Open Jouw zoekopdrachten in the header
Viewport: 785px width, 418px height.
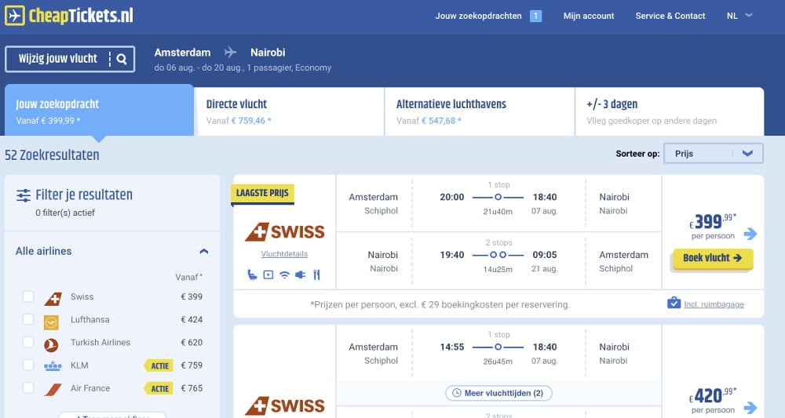click(478, 16)
